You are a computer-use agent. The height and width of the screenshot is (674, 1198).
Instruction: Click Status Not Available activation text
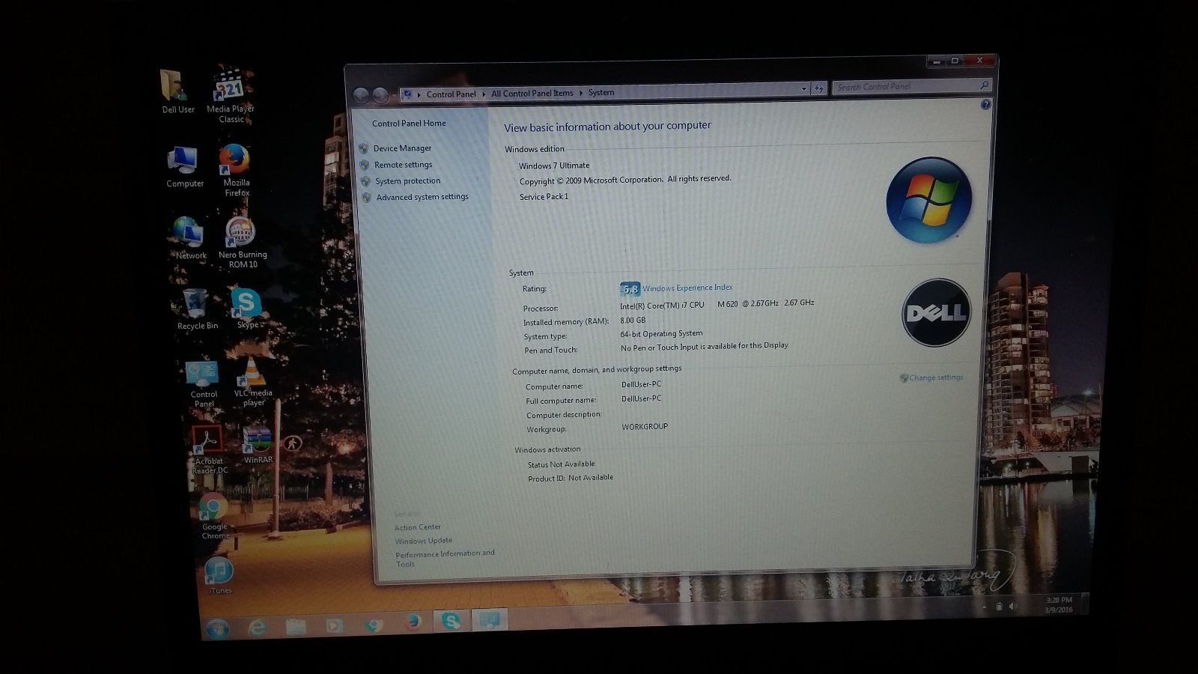point(561,464)
